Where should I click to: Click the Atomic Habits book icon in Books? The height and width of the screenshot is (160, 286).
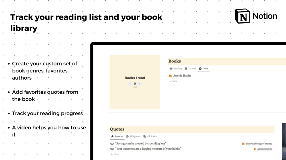coord(170,76)
